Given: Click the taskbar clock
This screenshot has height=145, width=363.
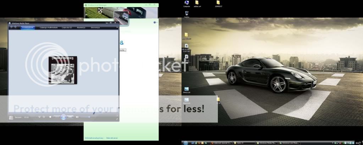Looking at the screenshot, I should [358, 143].
